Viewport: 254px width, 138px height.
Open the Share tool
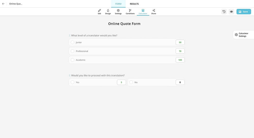coord(154,12)
